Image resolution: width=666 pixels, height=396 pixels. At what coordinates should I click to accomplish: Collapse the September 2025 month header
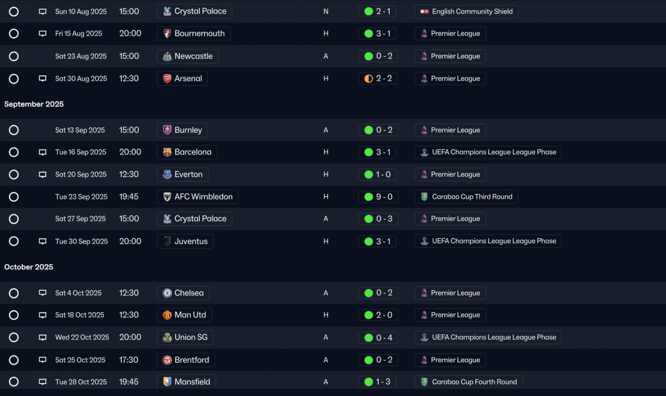(x=34, y=104)
